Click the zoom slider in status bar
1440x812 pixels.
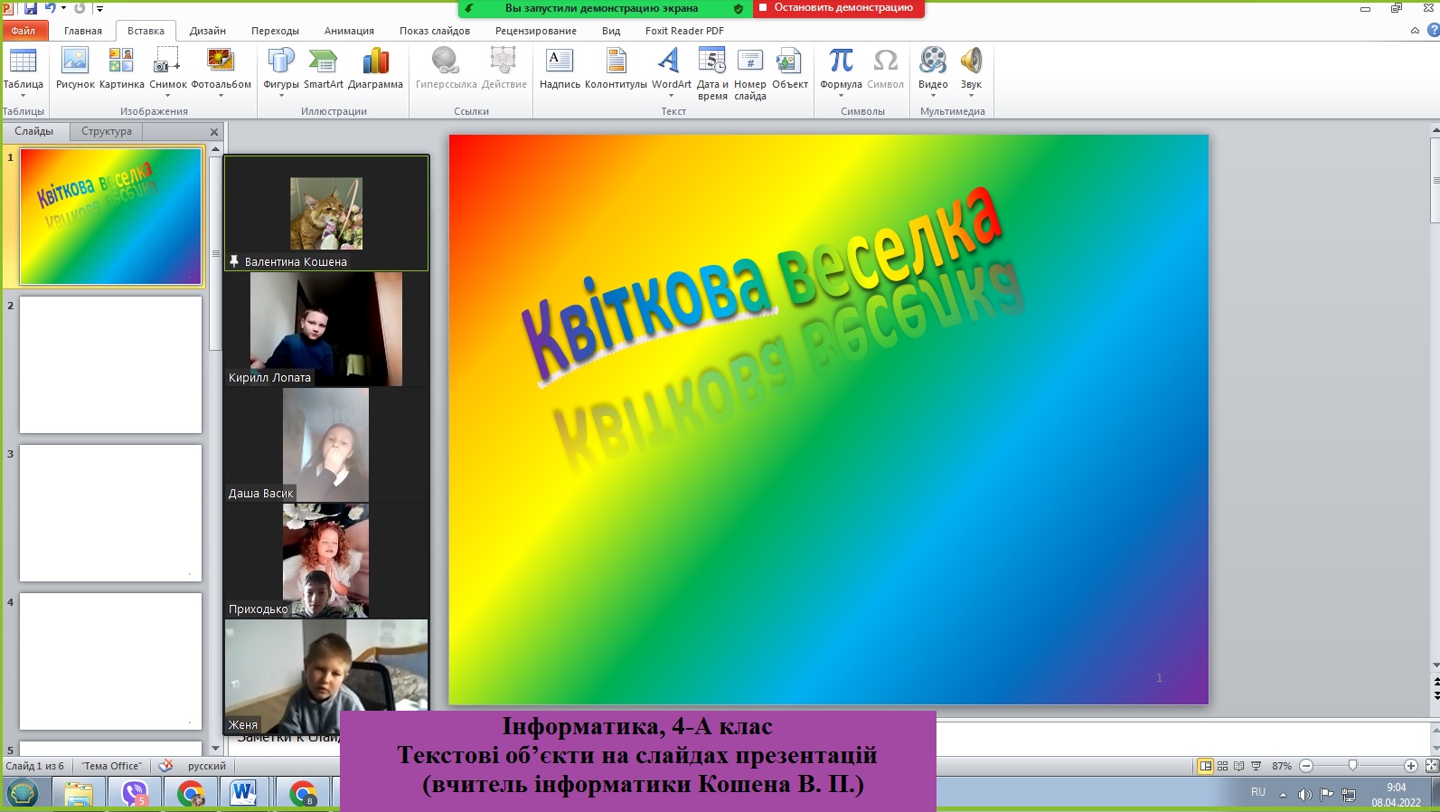pyautogui.click(x=1352, y=766)
